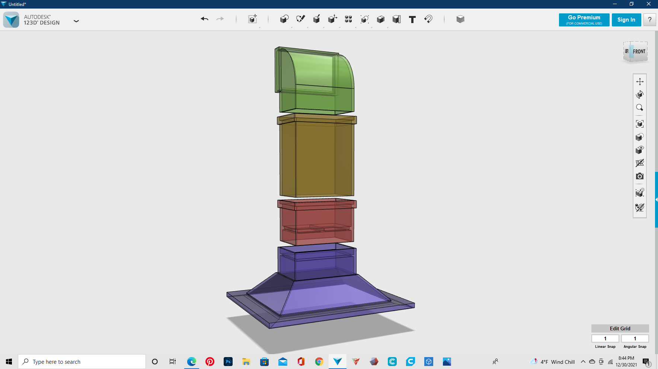This screenshot has width=658, height=369.
Task: Toggle sketch visibility in the navigation bar
Action: [x=640, y=208]
